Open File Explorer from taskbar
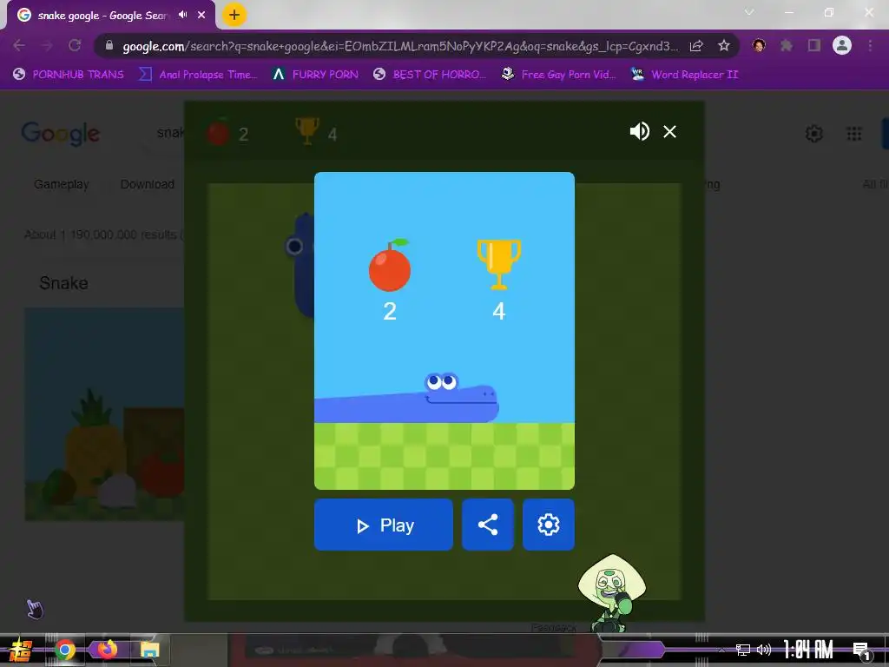 click(149, 650)
